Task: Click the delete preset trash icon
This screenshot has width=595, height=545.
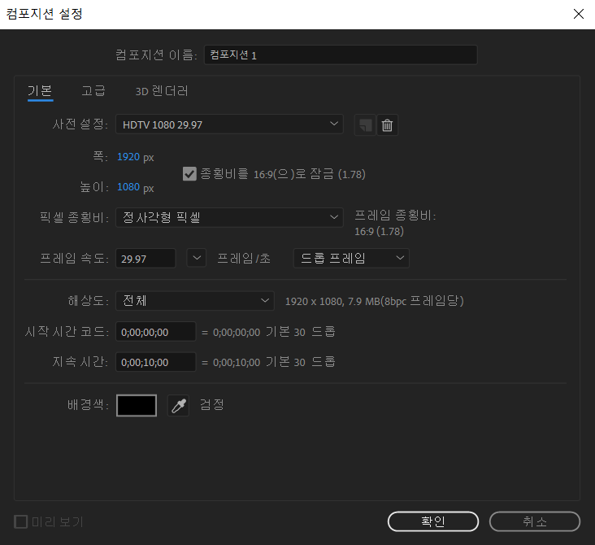Action: tap(387, 125)
